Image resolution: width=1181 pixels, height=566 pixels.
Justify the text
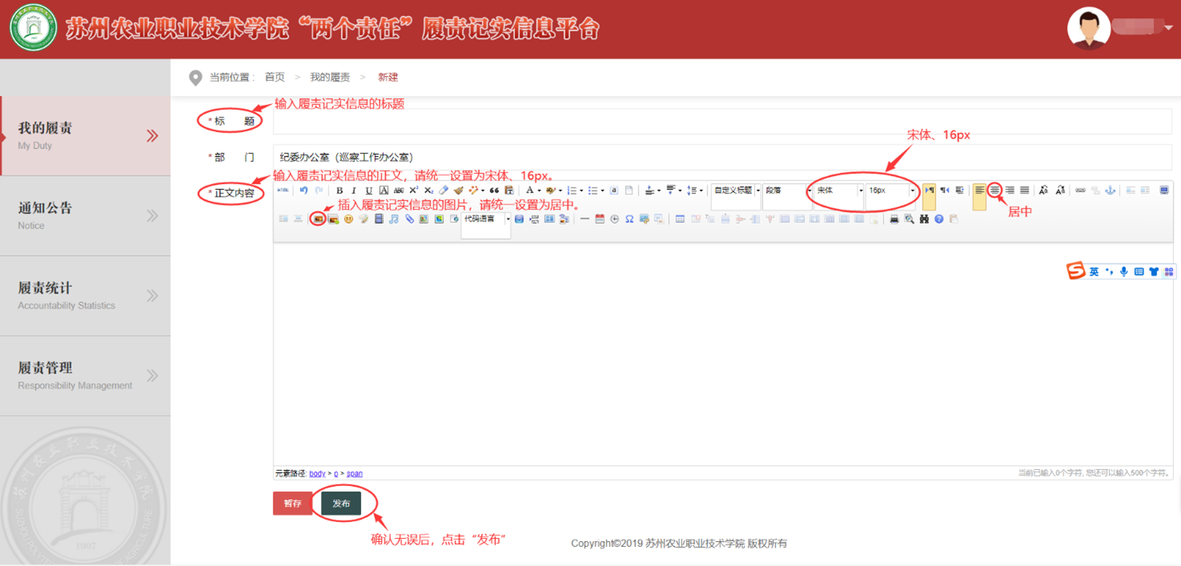click(1025, 190)
